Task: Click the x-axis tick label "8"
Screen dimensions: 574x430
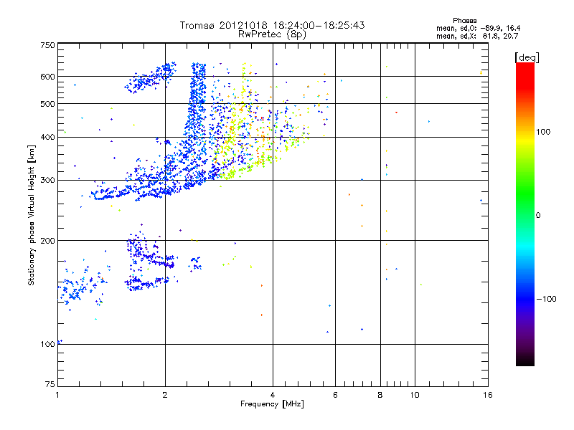Action: (380, 395)
